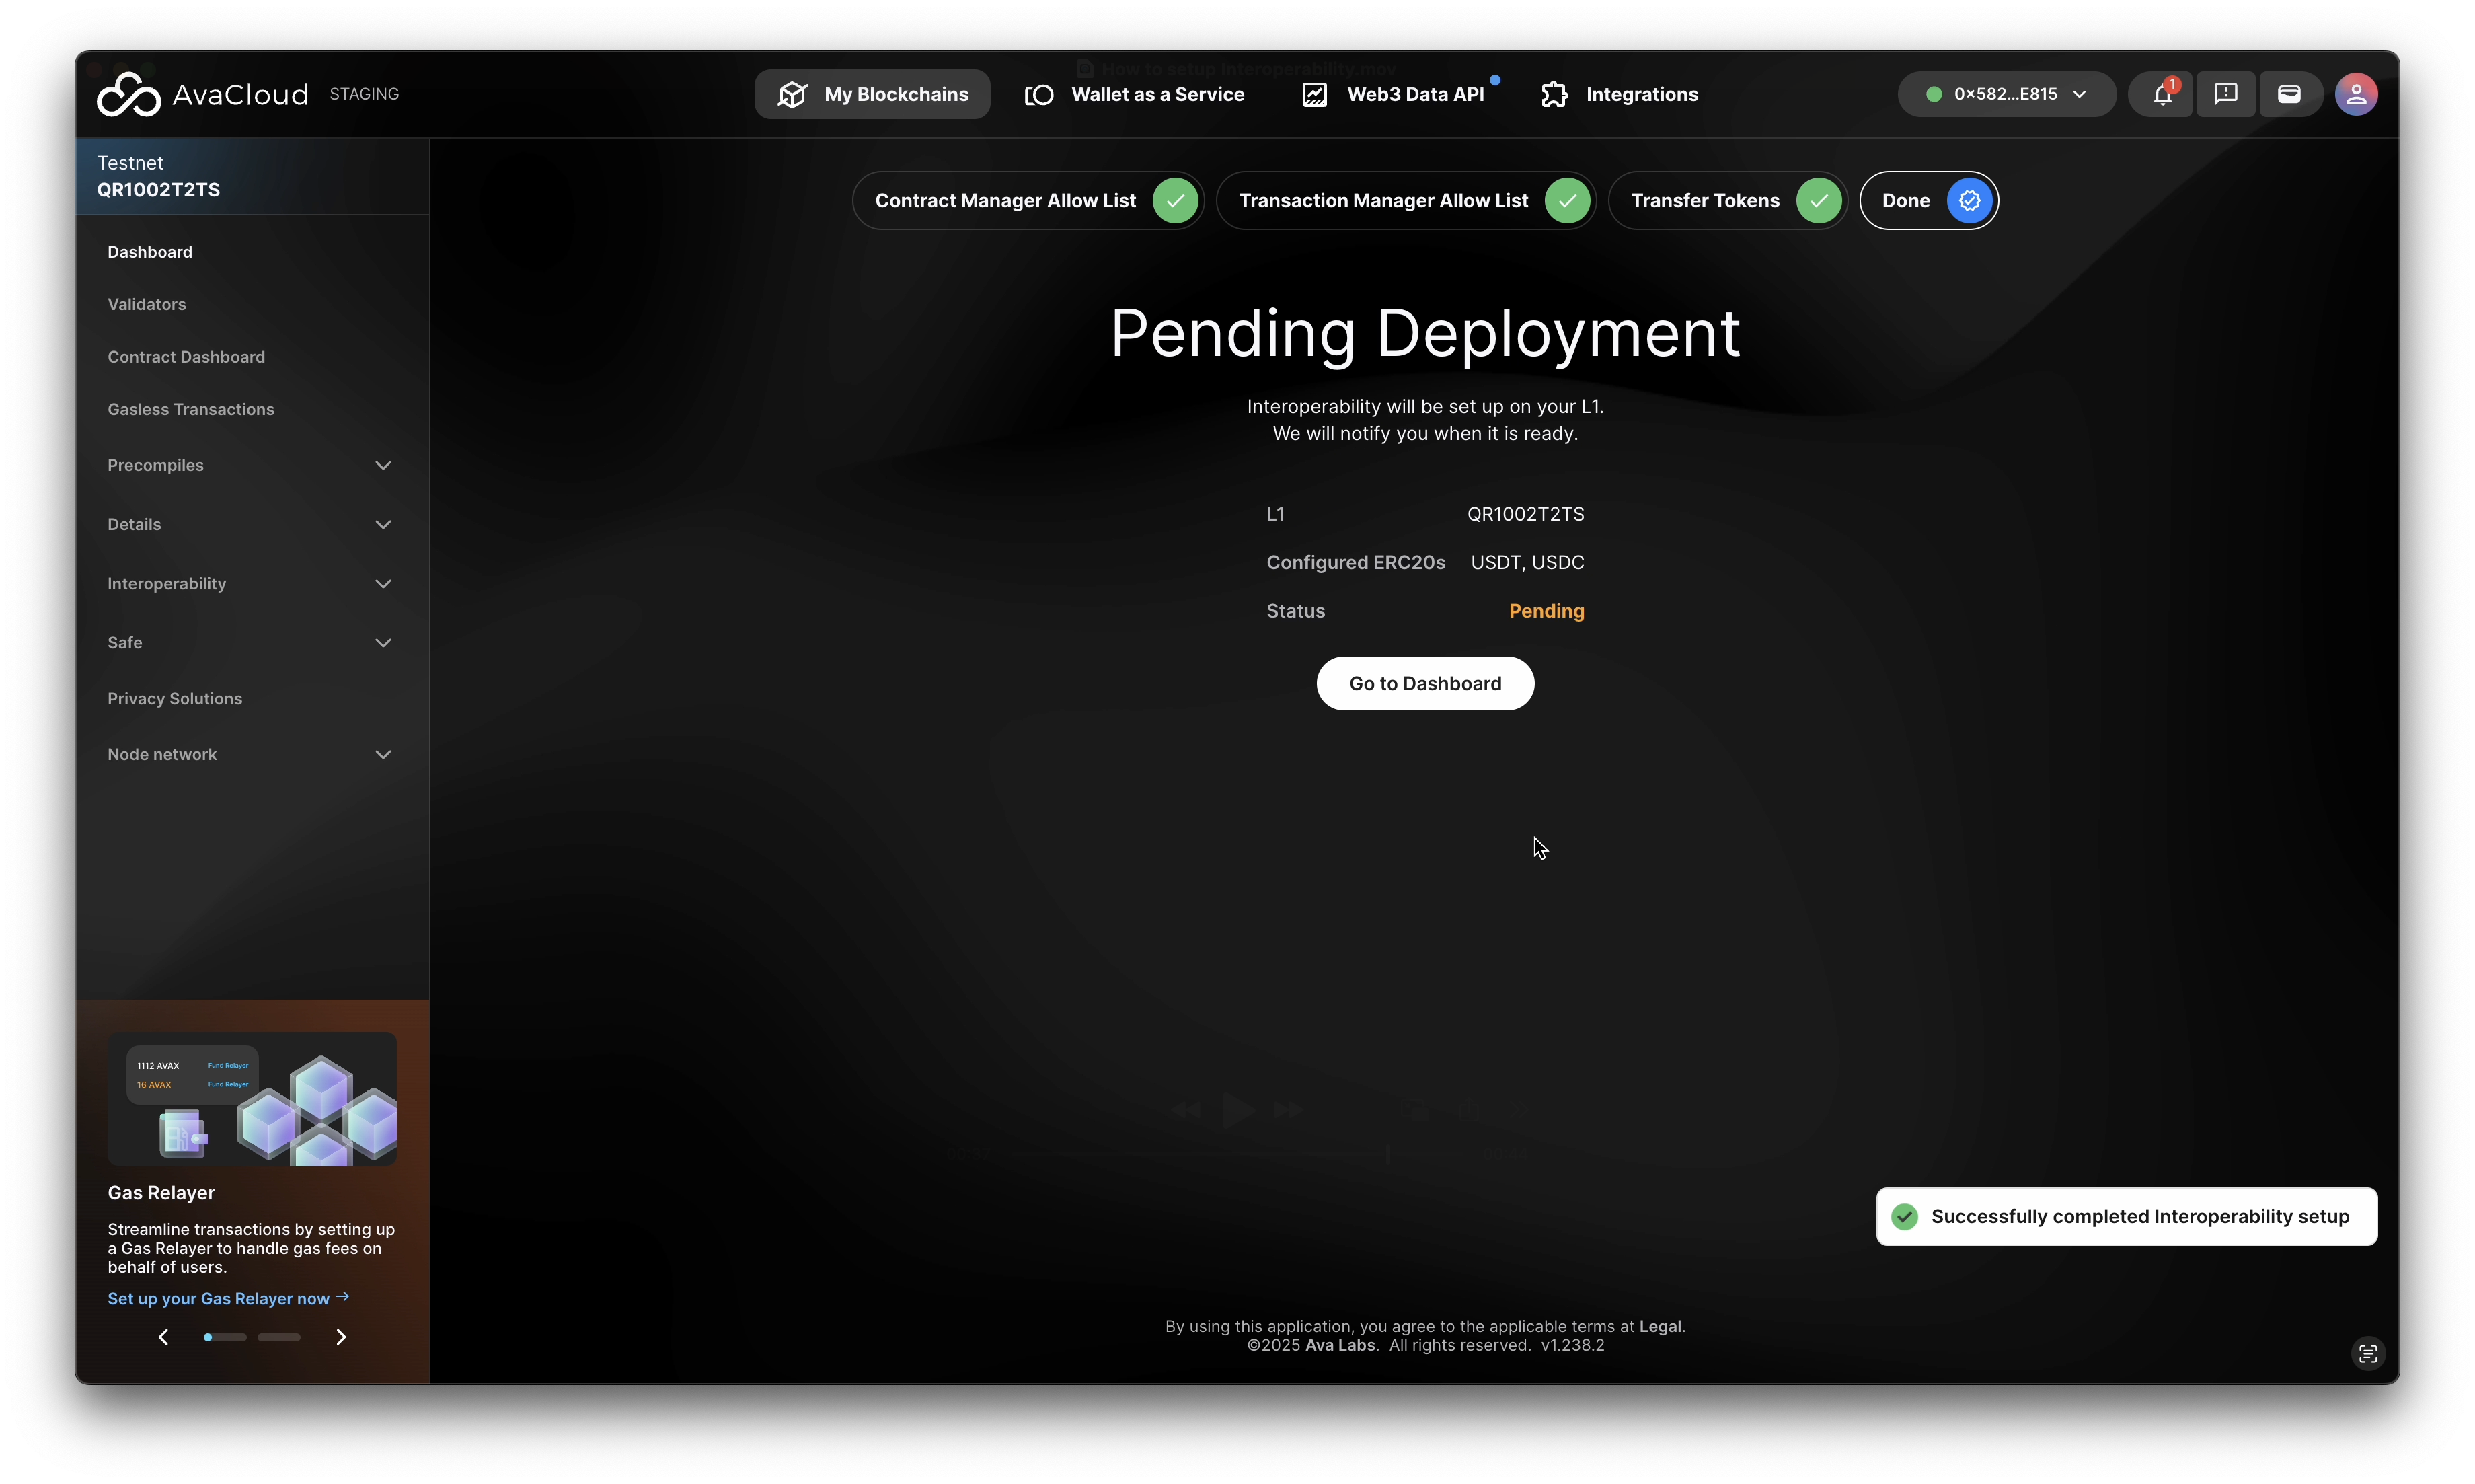Click the Done step gear icon
This screenshot has height=1484, width=2475.
tap(1969, 201)
